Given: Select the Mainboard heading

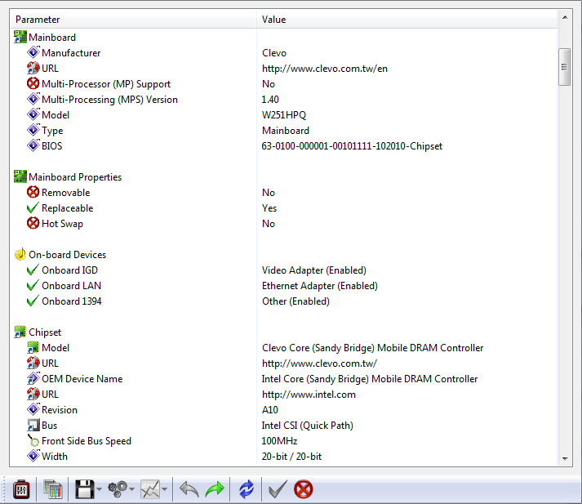Looking at the screenshot, I should pos(52,38).
